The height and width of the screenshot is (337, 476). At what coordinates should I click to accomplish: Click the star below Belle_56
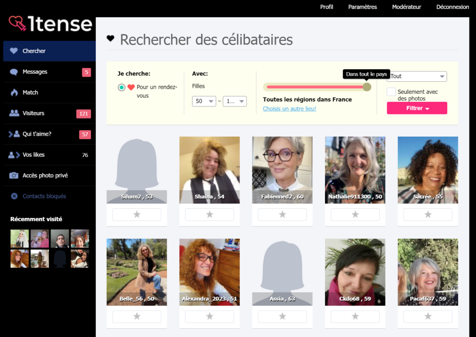tap(137, 317)
